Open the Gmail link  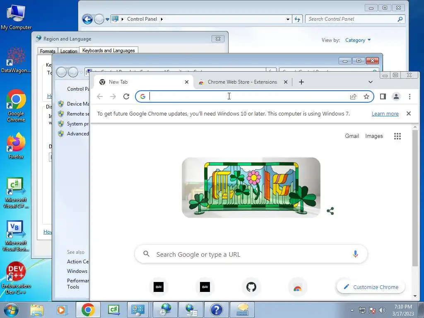pos(352,136)
